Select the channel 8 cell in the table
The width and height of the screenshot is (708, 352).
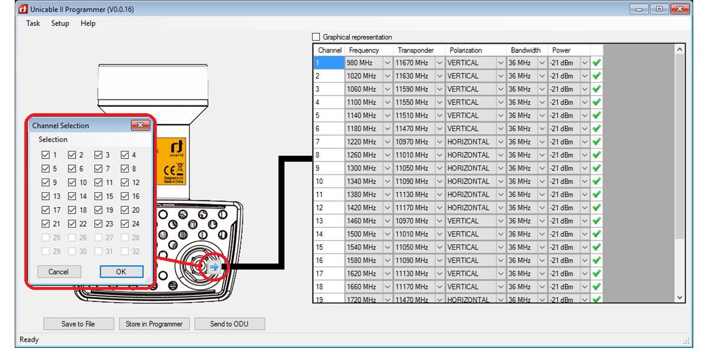pos(329,155)
